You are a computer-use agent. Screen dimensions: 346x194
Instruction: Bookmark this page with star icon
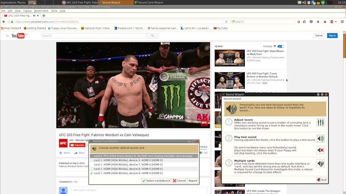pyautogui.click(x=299, y=22)
